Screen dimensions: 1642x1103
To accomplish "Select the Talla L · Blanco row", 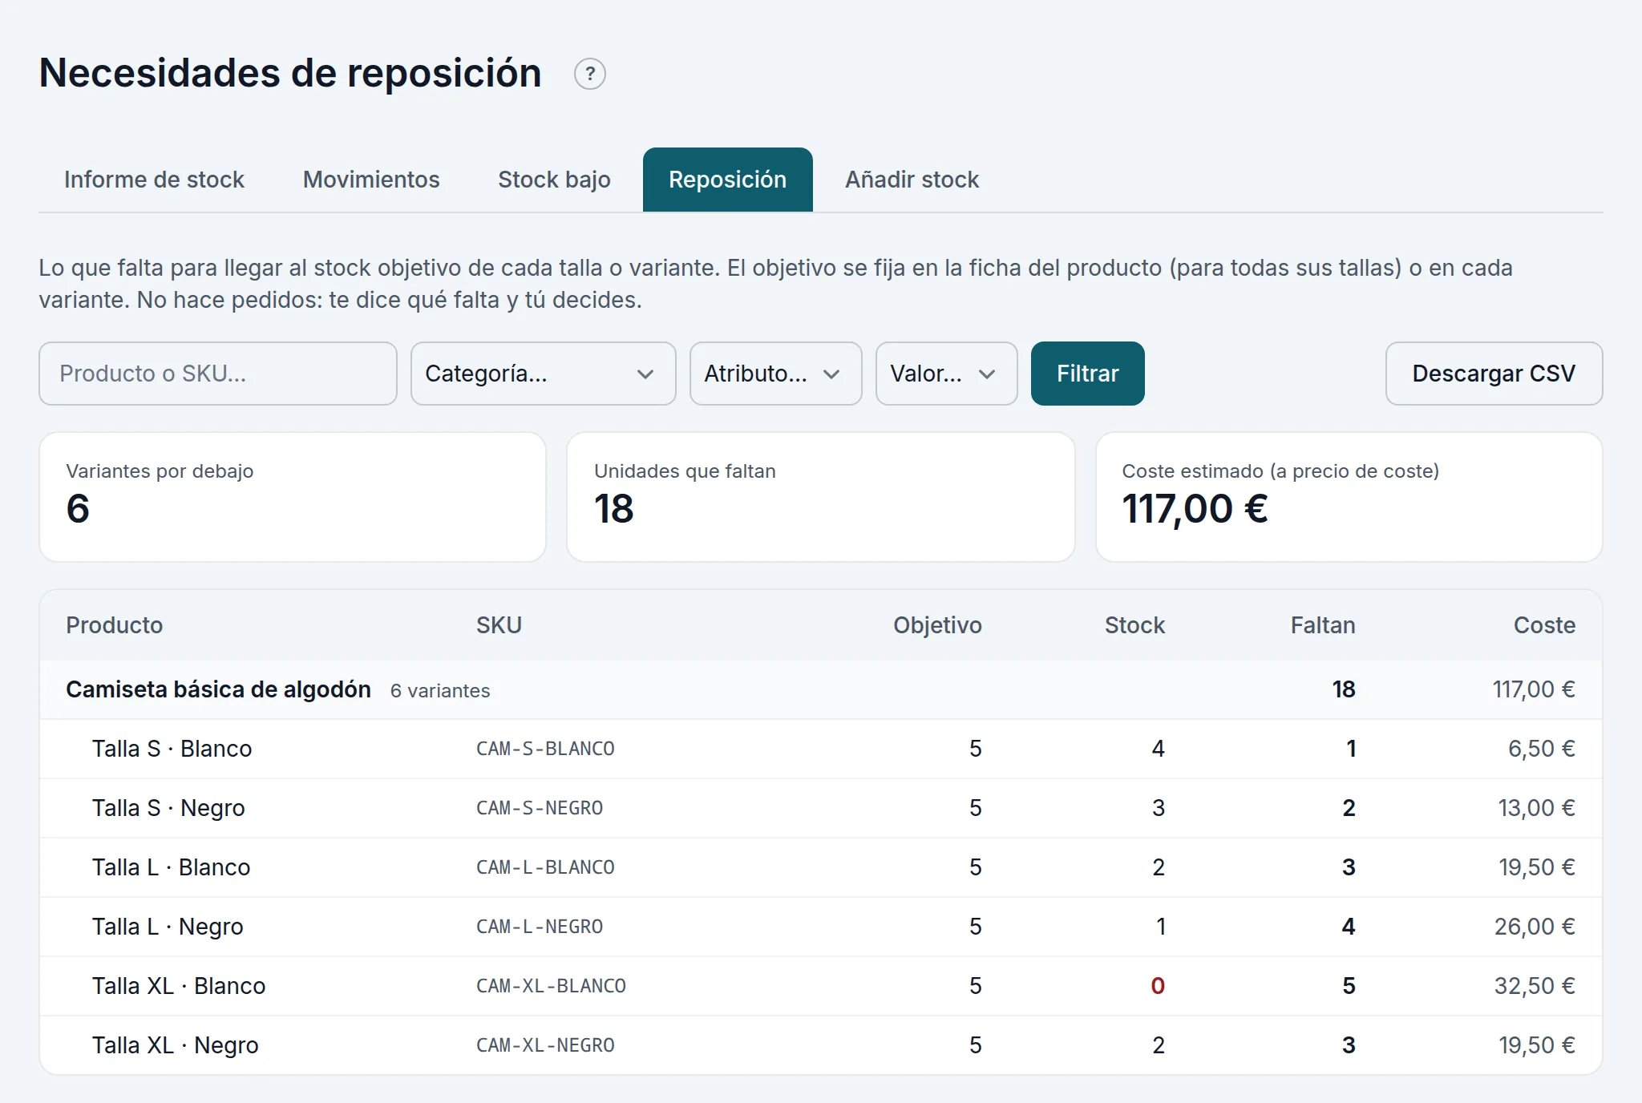I will point(821,867).
